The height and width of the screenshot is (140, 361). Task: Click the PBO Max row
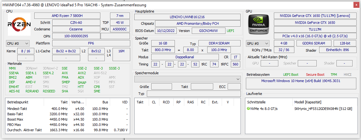(x=68, y=125)
